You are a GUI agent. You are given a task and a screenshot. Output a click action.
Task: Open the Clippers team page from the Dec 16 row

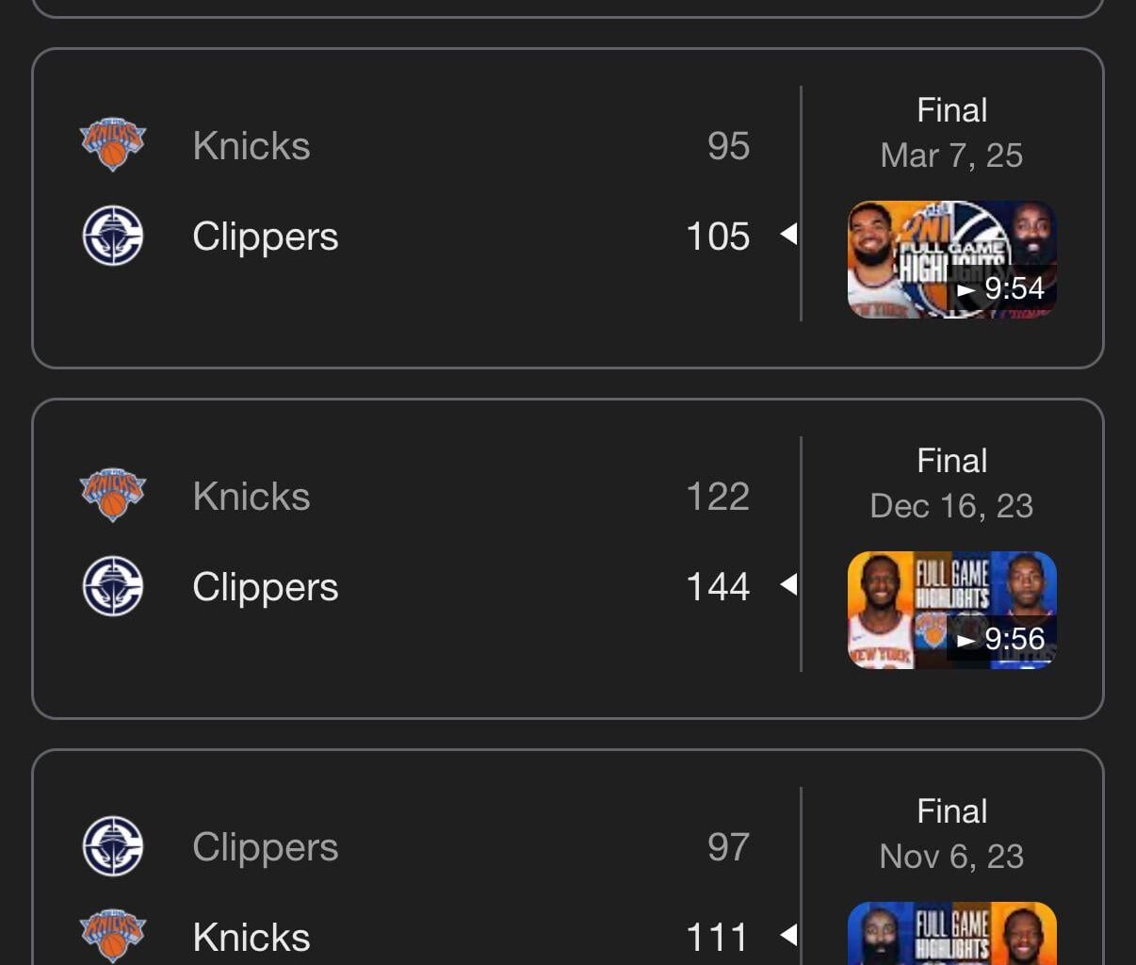[x=265, y=586]
